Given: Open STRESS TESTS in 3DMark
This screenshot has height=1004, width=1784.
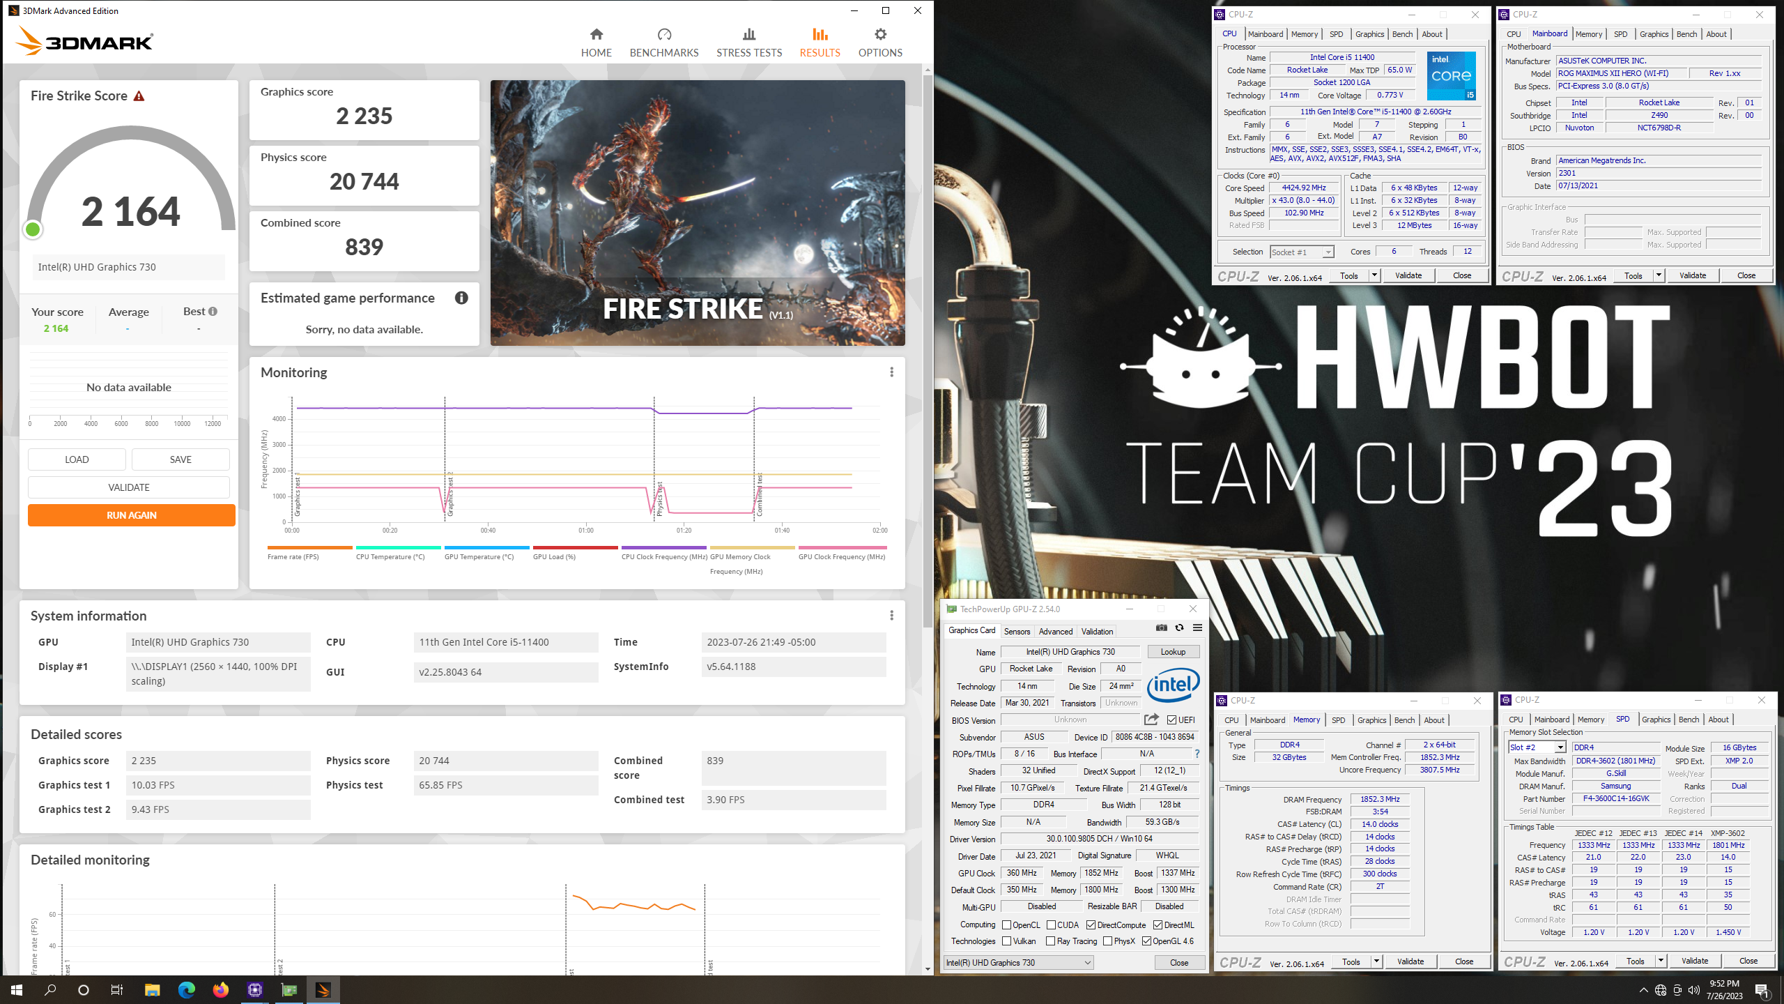Looking at the screenshot, I should click(x=748, y=43).
